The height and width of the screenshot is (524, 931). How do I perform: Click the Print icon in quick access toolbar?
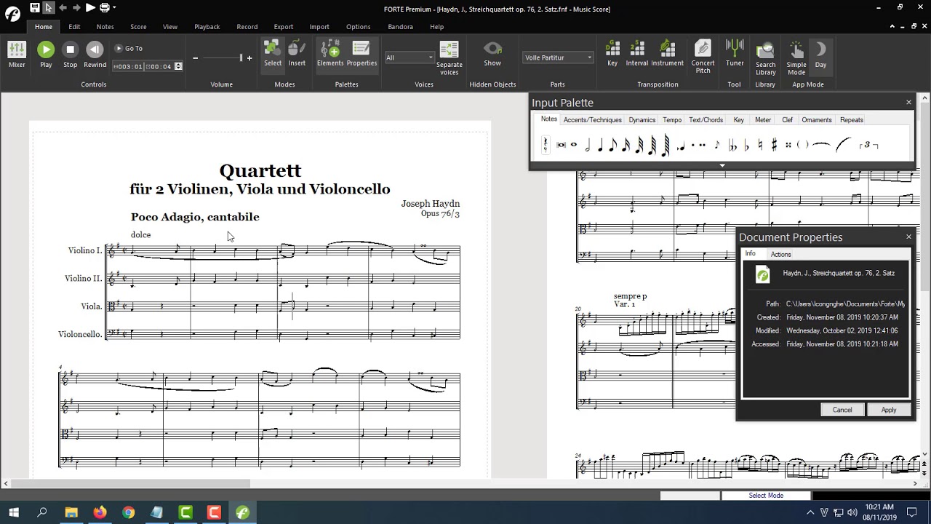(104, 7)
